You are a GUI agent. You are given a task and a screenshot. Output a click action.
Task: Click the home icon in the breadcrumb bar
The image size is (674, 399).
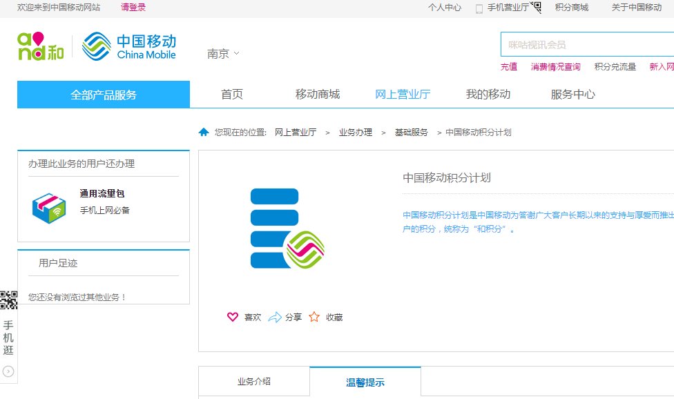[204, 132]
